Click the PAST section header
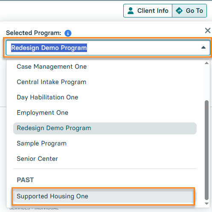The height and width of the screenshot is (212, 212). 25,180
